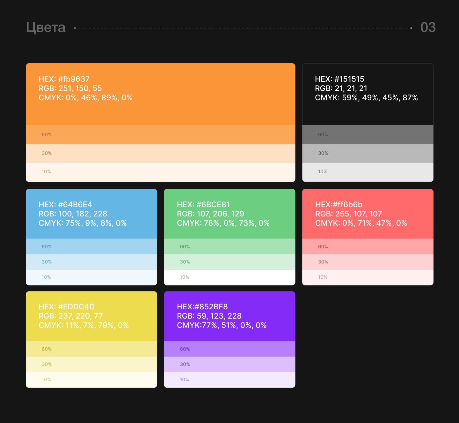Select the yellow 30% tint strip
Image resolution: width=459 pixels, height=423 pixels.
point(91,364)
